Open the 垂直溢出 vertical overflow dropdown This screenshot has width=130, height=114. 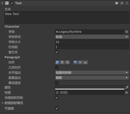coord(92,78)
